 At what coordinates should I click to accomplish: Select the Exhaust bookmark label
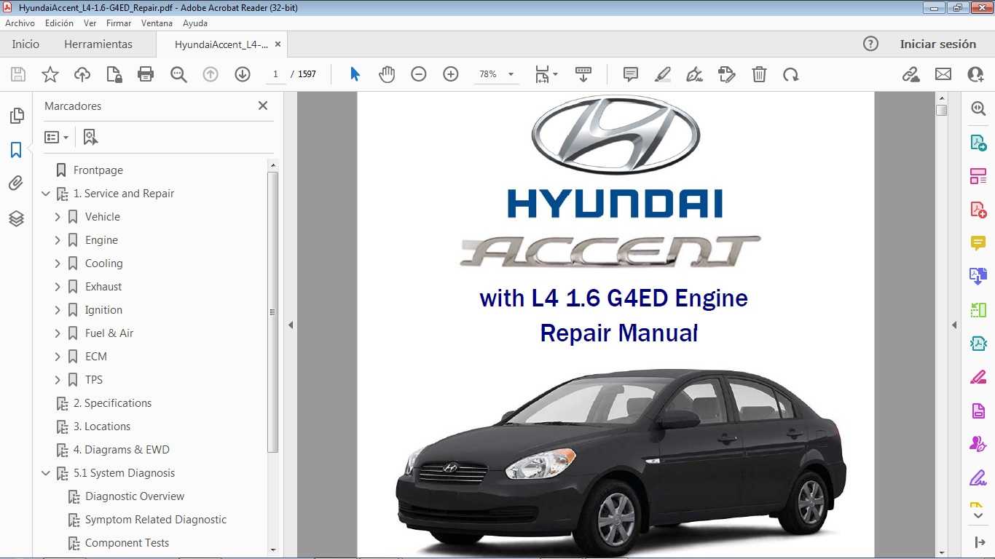103,287
